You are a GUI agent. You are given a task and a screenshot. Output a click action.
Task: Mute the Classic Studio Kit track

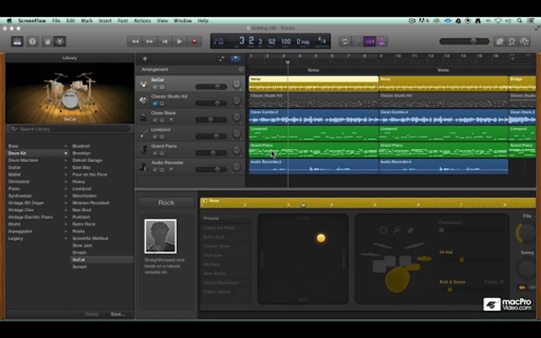click(155, 104)
